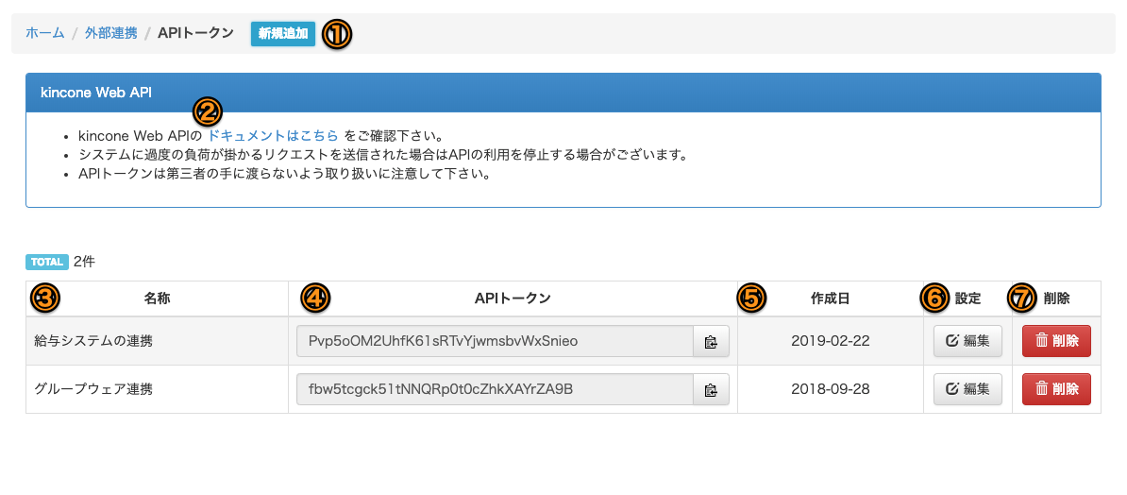Image resolution: width=1127 pixels, height=495 pixels.
Task: Click the 2件 count text
Action: 84,262
